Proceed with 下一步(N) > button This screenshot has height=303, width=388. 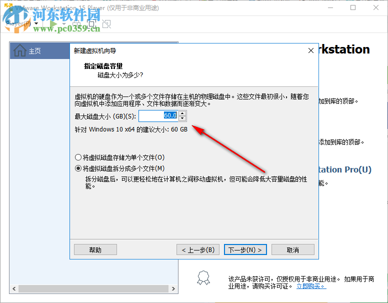point(245,250)
